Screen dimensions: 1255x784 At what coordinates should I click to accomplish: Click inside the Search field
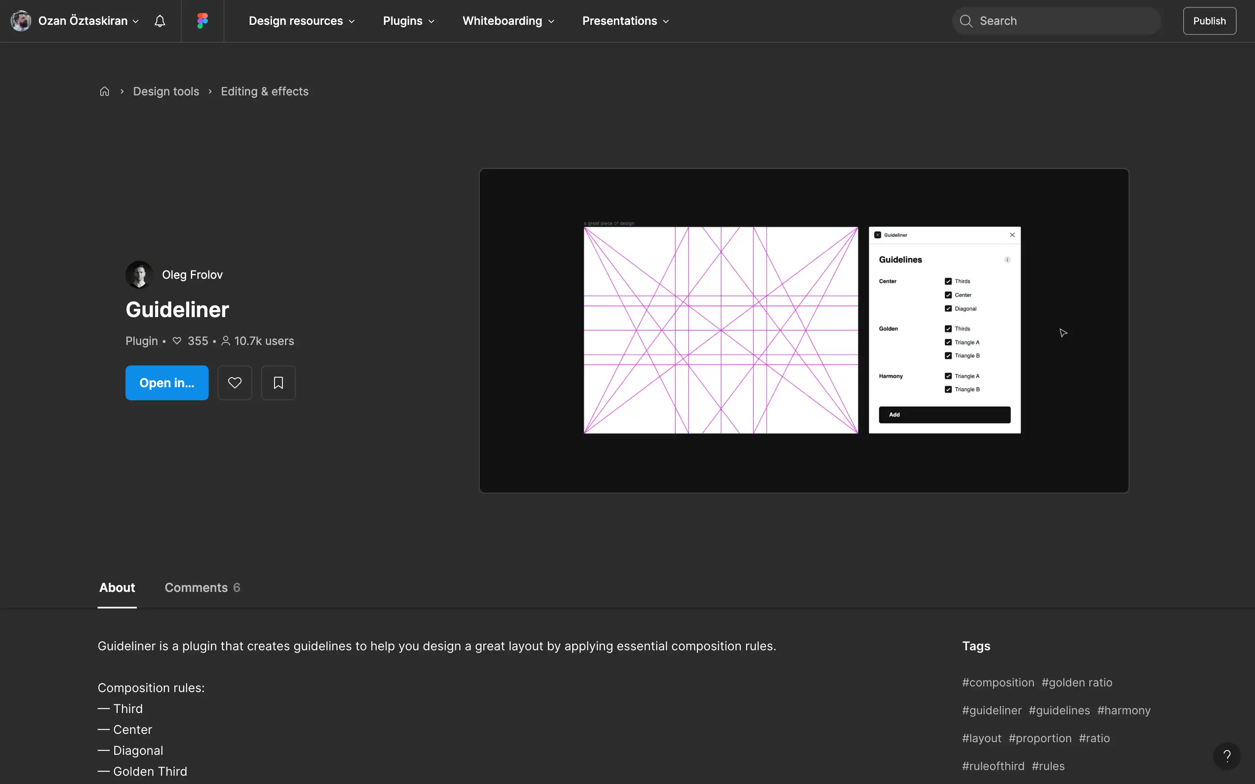click(1056, 21)
